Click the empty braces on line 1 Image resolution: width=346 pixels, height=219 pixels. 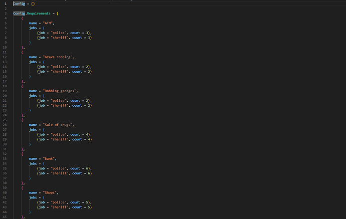click(33, 4)
